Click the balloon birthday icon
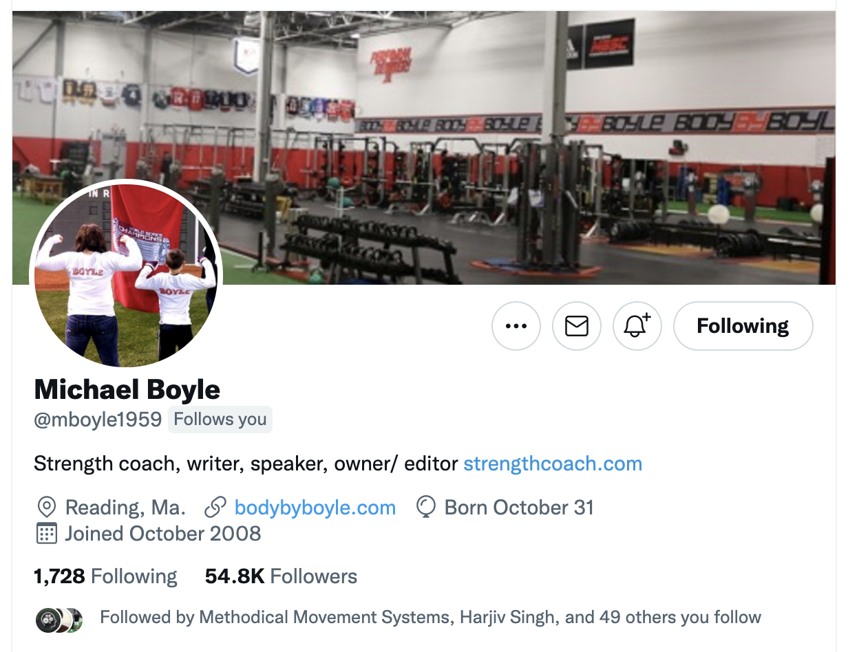Screen dimensions: 859x652 point(426,508)
